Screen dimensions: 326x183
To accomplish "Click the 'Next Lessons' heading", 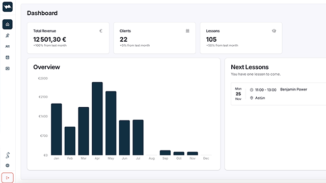I will pyautogui.click(x=250, y=67).
